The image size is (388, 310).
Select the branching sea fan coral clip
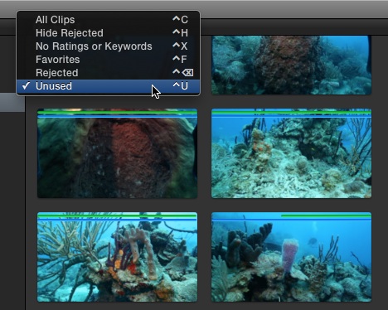click(118, 257)
